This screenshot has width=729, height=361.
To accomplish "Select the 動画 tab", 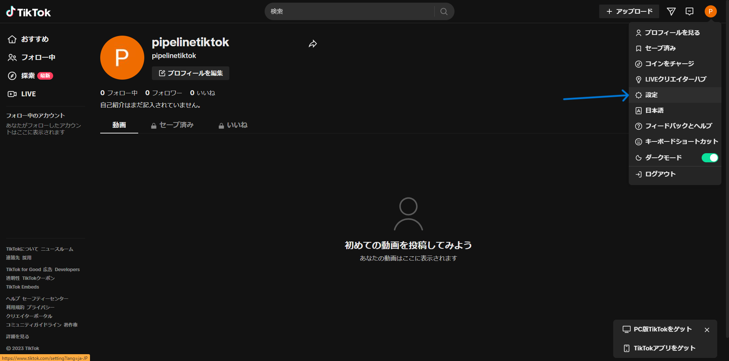I will (x=119, y=125).
